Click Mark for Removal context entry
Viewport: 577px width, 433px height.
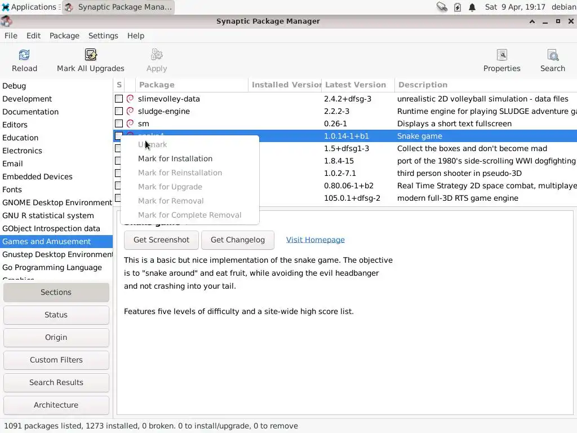click(190, 201)
